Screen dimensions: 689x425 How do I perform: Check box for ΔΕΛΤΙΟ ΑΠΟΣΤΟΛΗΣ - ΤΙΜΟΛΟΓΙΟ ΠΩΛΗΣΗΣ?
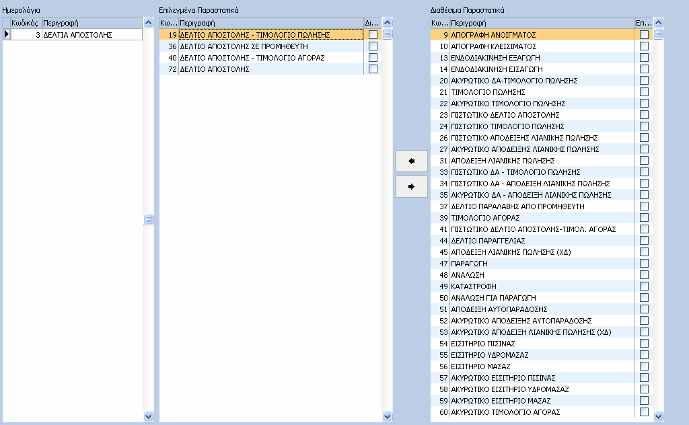373,34
